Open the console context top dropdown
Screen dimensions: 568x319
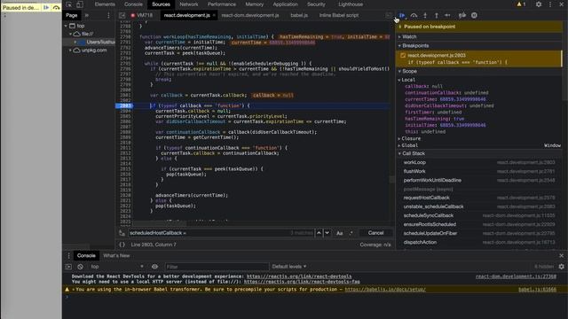[x=116, y=267]
